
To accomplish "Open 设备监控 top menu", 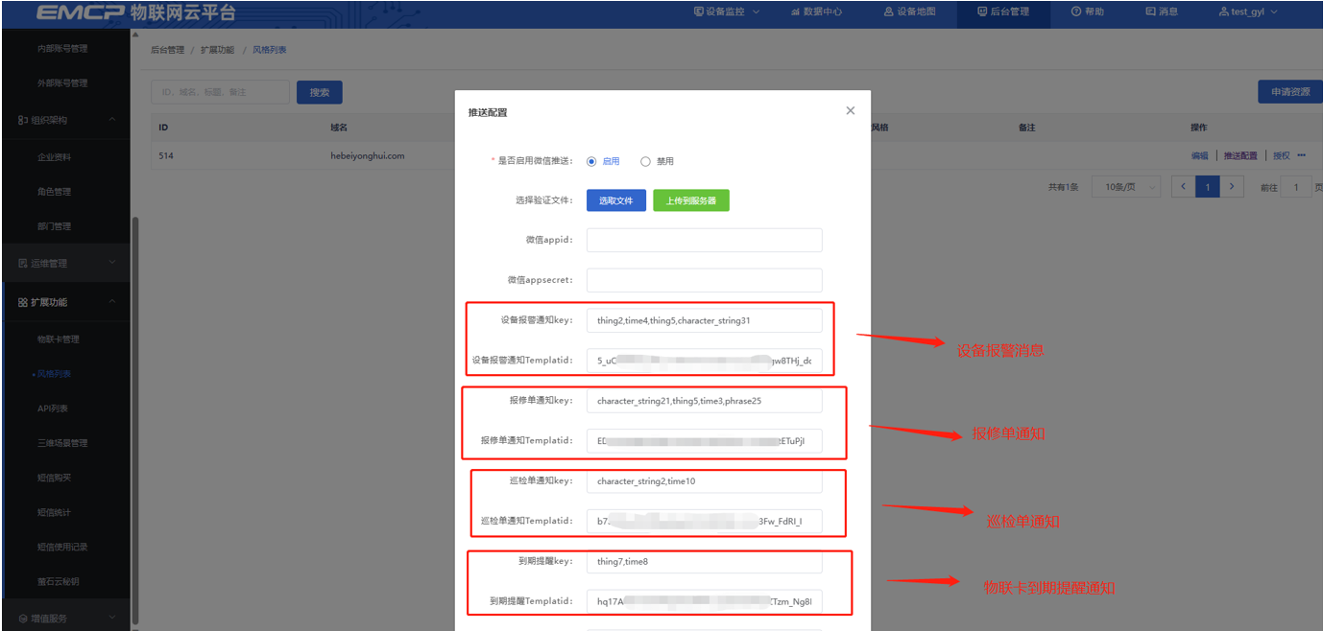I will pyautogui.click(x=726, y=12).
